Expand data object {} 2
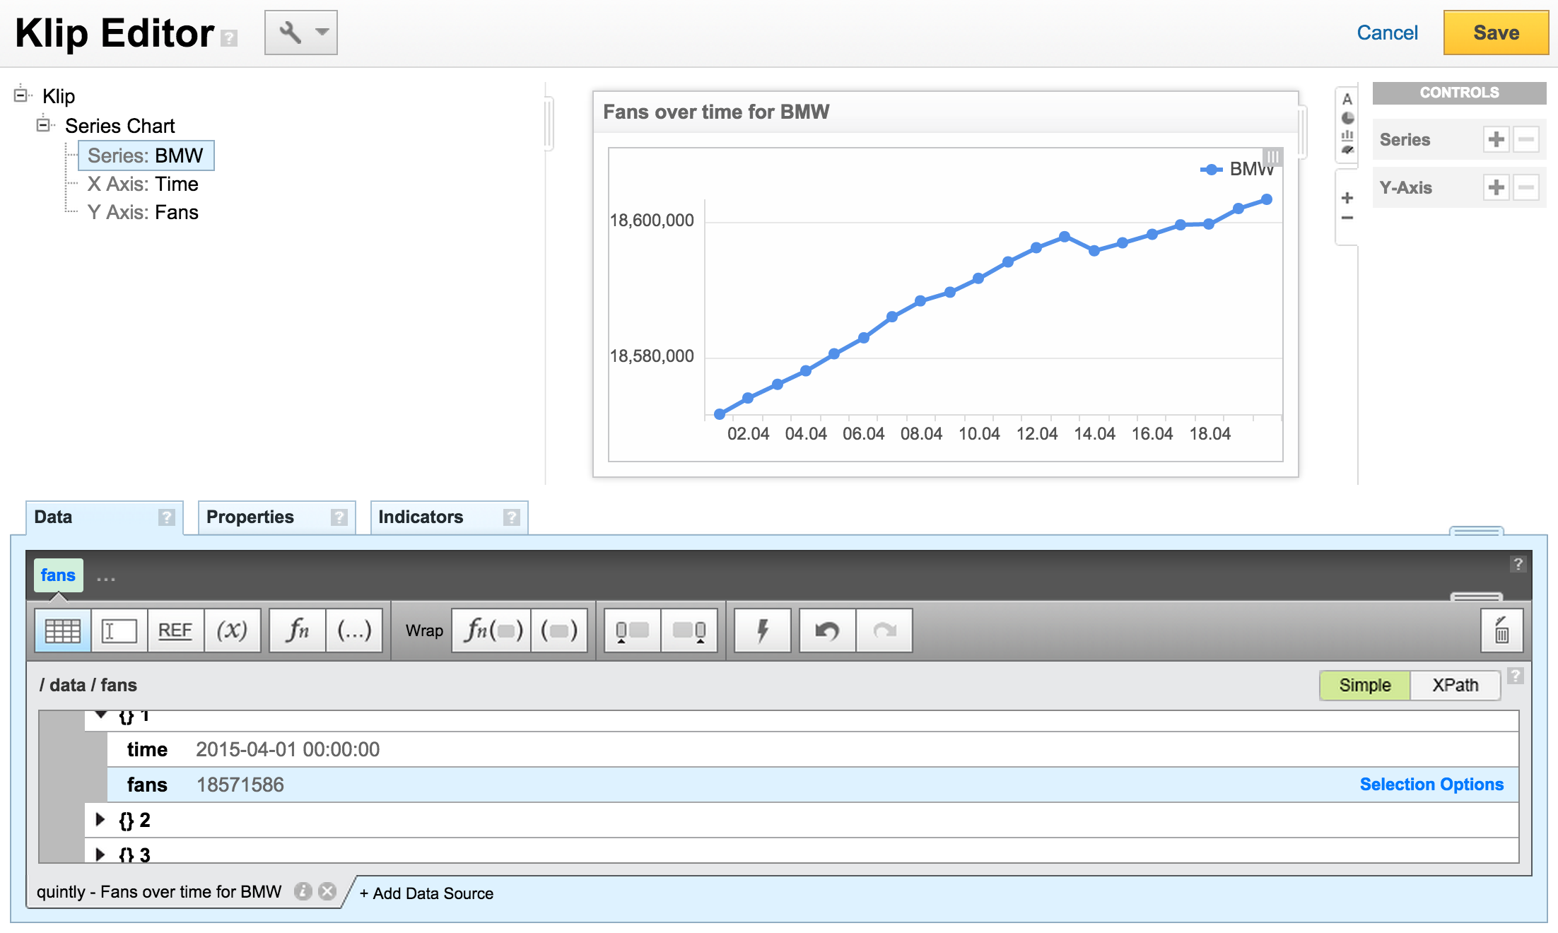The image size is (1558, 933). point(100,819)
